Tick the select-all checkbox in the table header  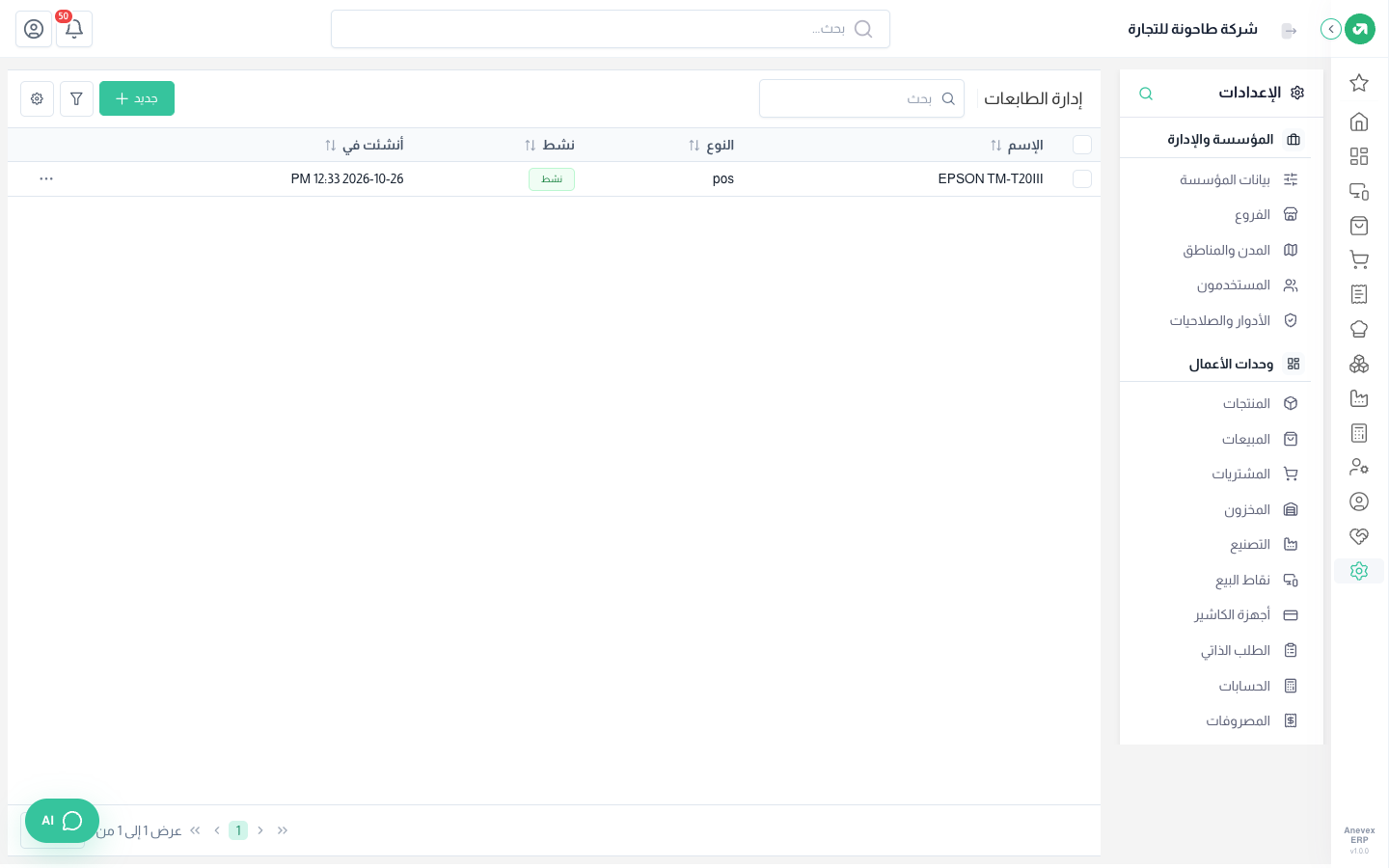[x=1082, y=145]
